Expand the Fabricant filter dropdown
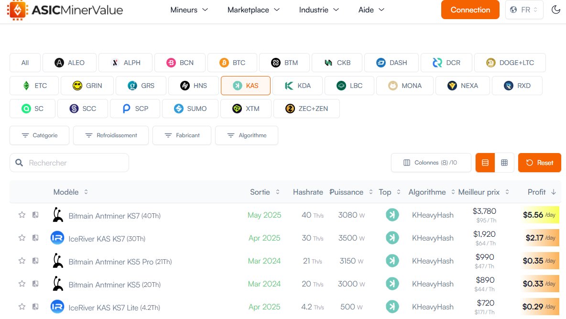 [182, 135]
